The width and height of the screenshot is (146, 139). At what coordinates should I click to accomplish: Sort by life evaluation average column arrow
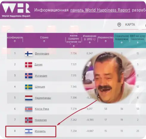pyautogui.click(x=74, y=46)
